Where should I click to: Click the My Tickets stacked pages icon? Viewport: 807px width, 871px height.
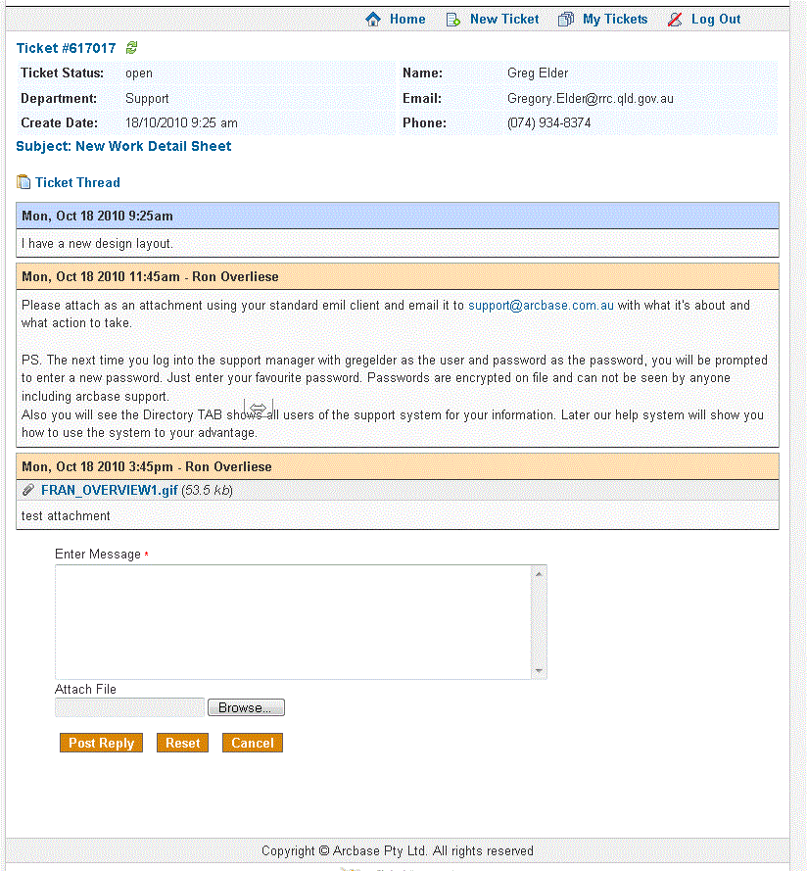tap(566, 20)
